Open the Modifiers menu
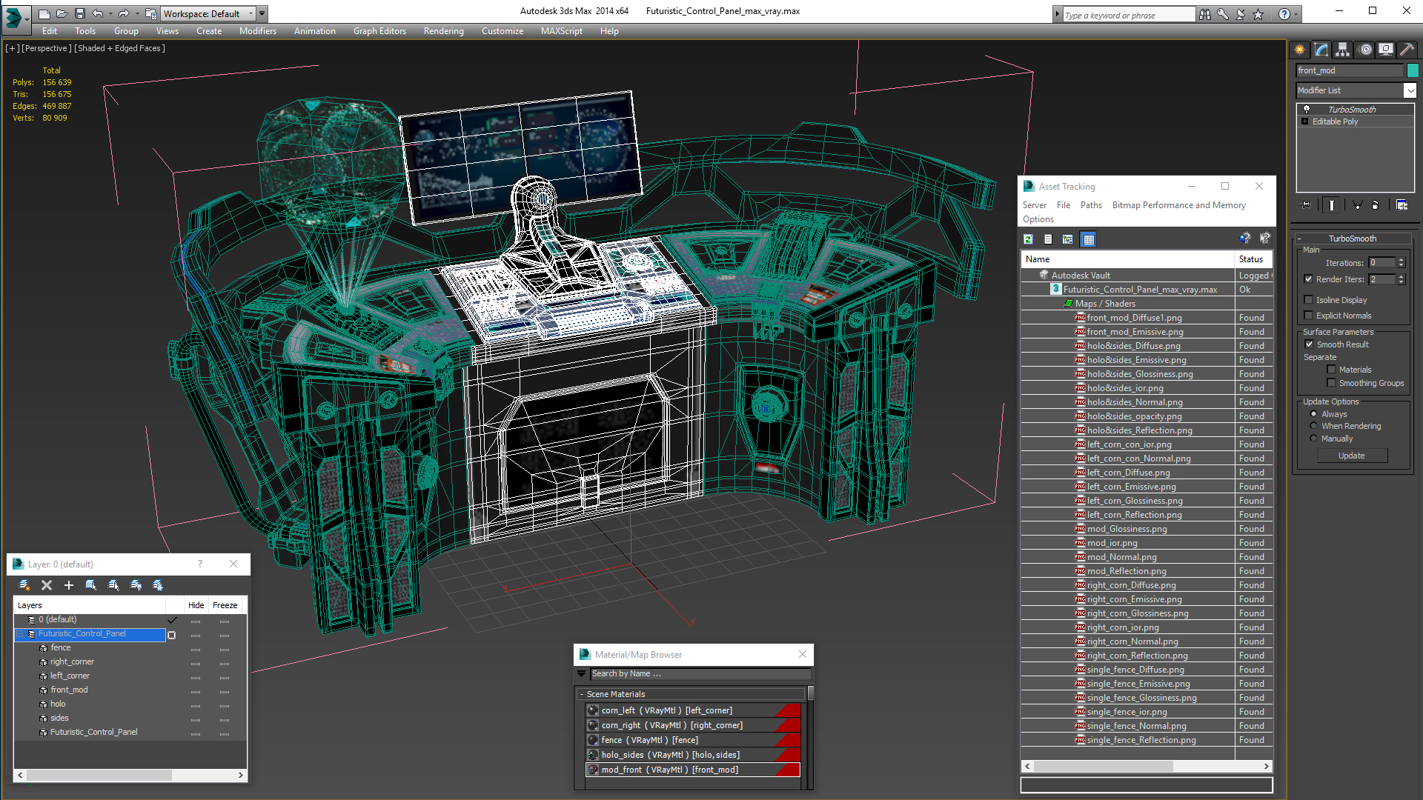This screenshot has width=1423, height=800. 257,31
